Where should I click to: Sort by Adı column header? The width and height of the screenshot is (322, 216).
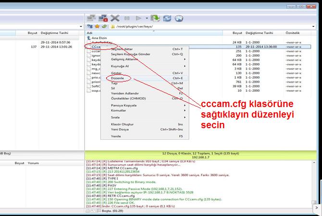[x=154, y=33]
